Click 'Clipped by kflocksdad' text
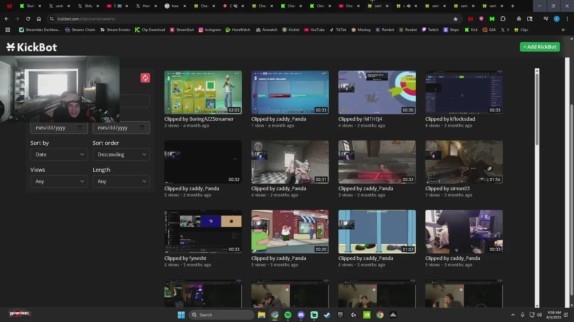 coord(450,119)
